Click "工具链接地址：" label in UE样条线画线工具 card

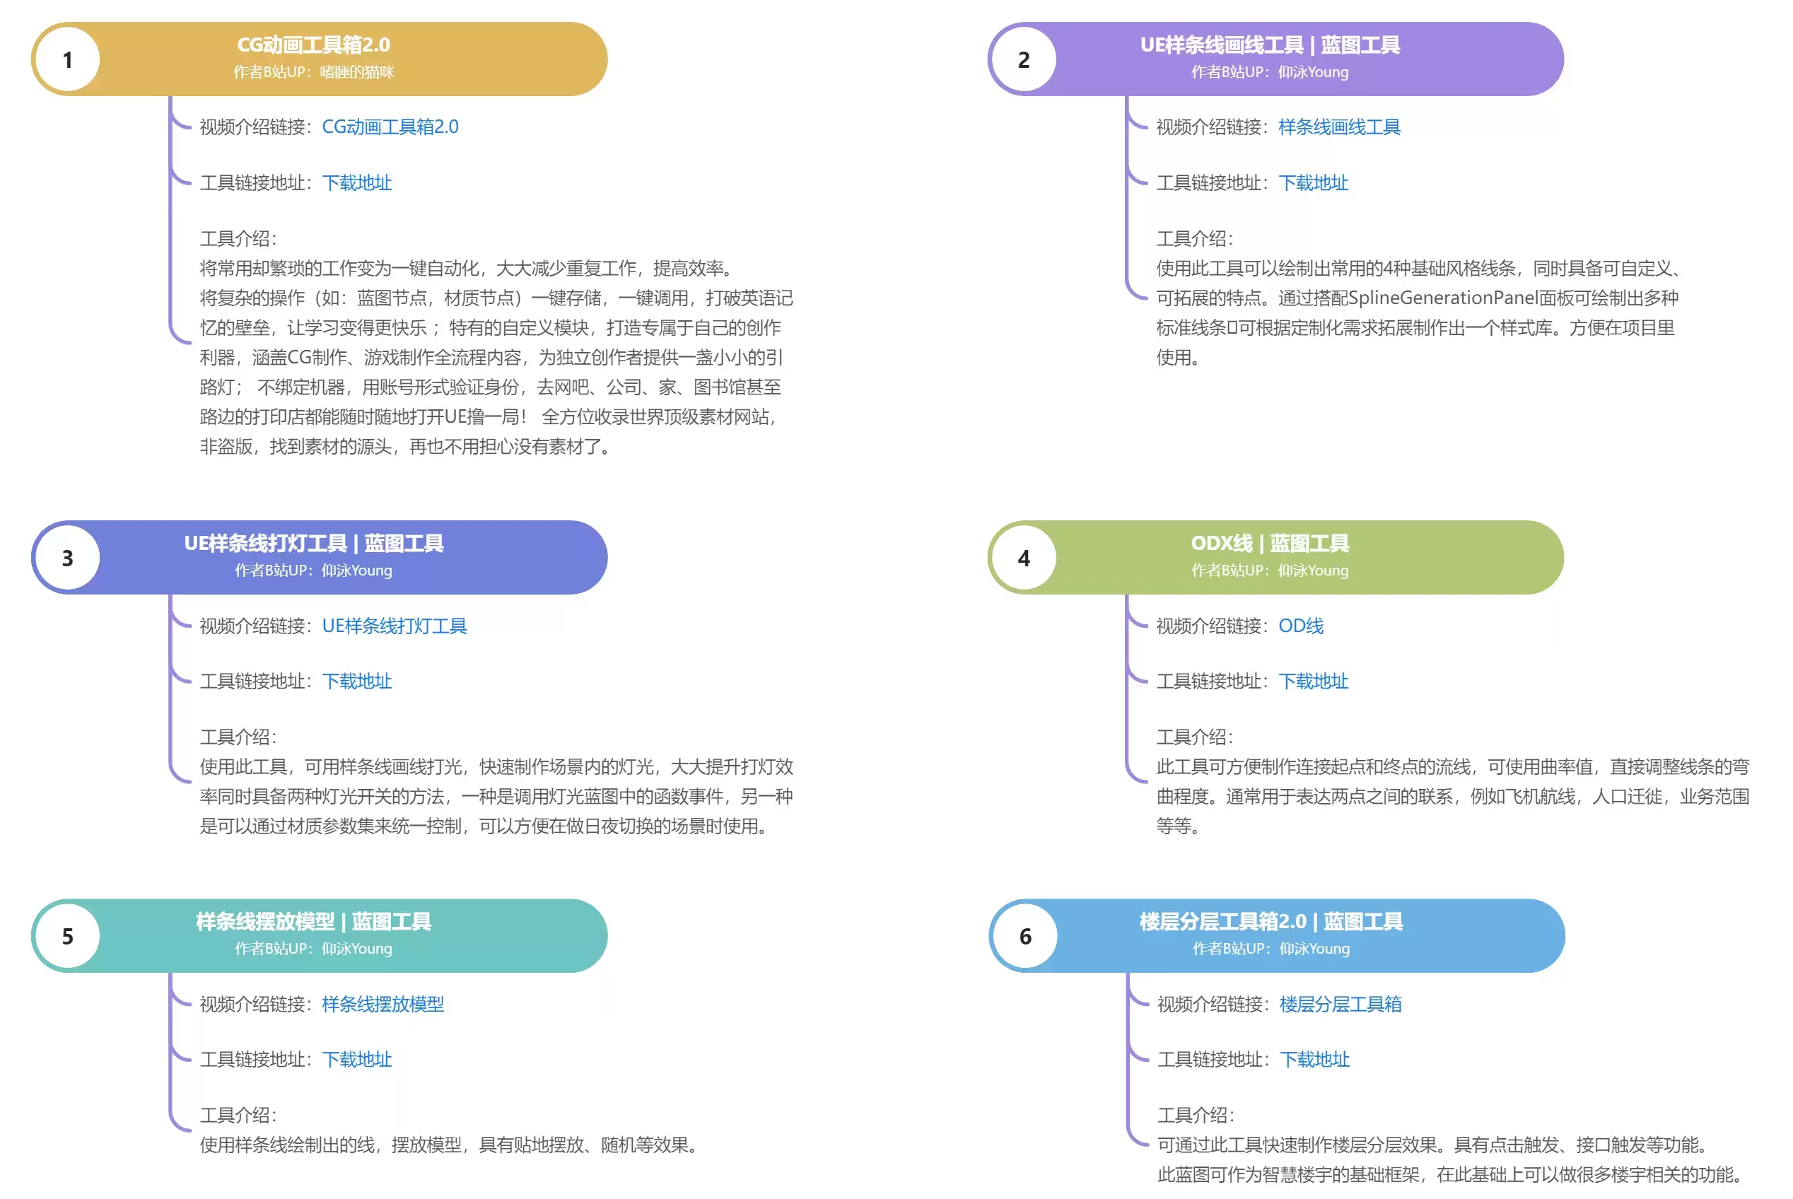point(1214,183)
